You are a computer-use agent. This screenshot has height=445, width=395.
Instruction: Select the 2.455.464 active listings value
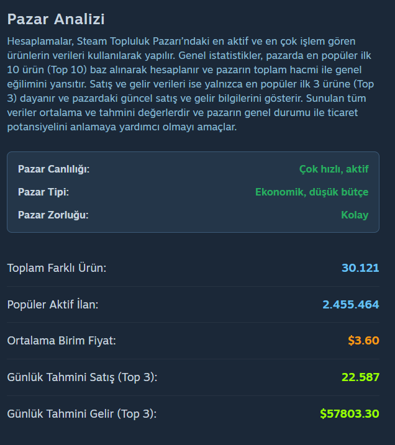tap(350, 305)
